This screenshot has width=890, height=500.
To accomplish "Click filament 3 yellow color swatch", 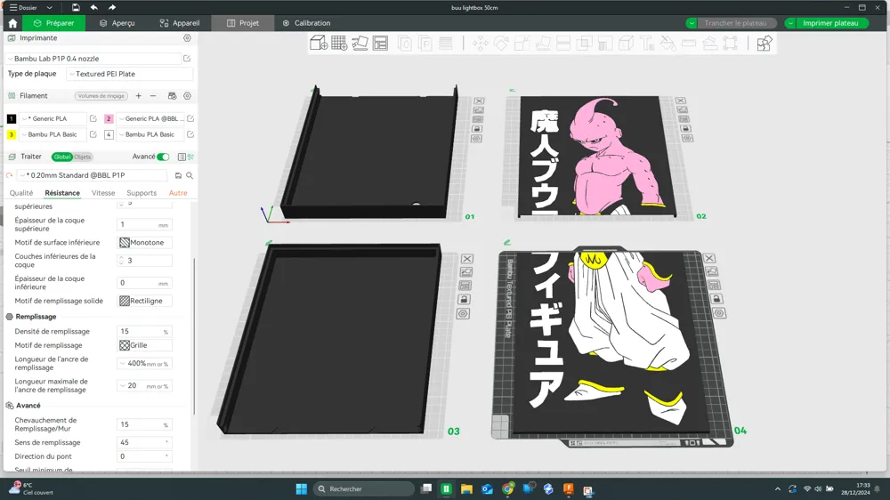I will click(12, 134).
